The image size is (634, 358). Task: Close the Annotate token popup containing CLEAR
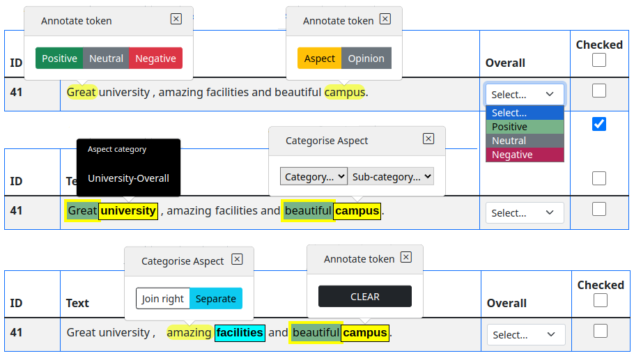tap(406, 258)
